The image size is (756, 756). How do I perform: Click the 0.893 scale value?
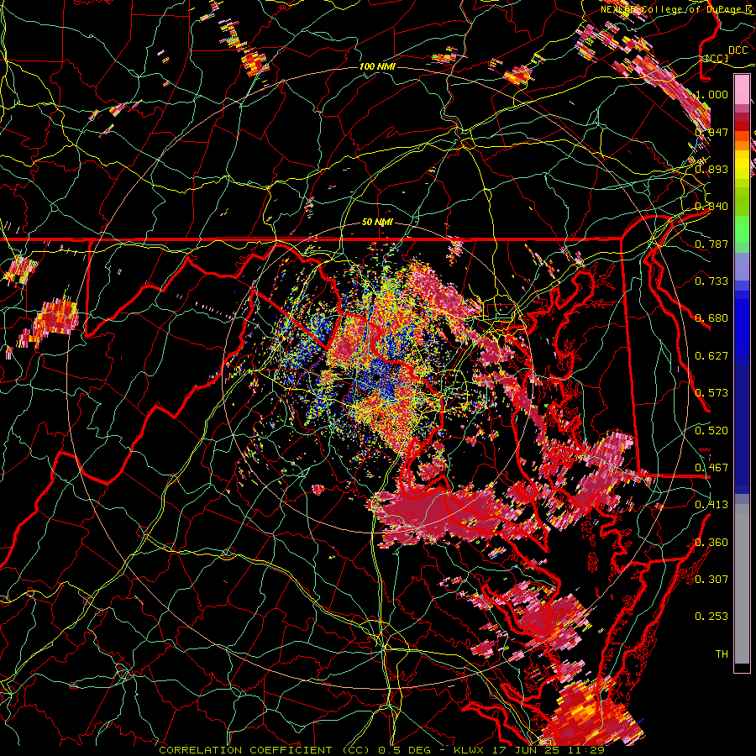click(711, 169)
